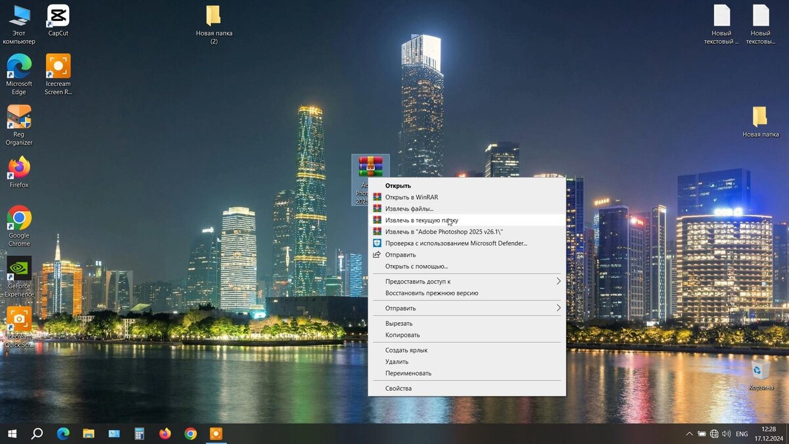
Task: Launch Firefox from the taskbar
Action: (165, 433)
